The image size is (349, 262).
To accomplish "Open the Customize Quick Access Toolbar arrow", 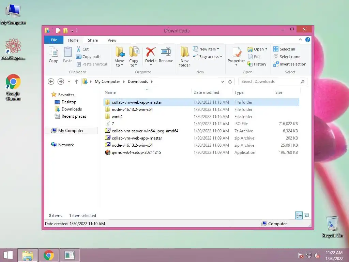I will click(72, 31).
